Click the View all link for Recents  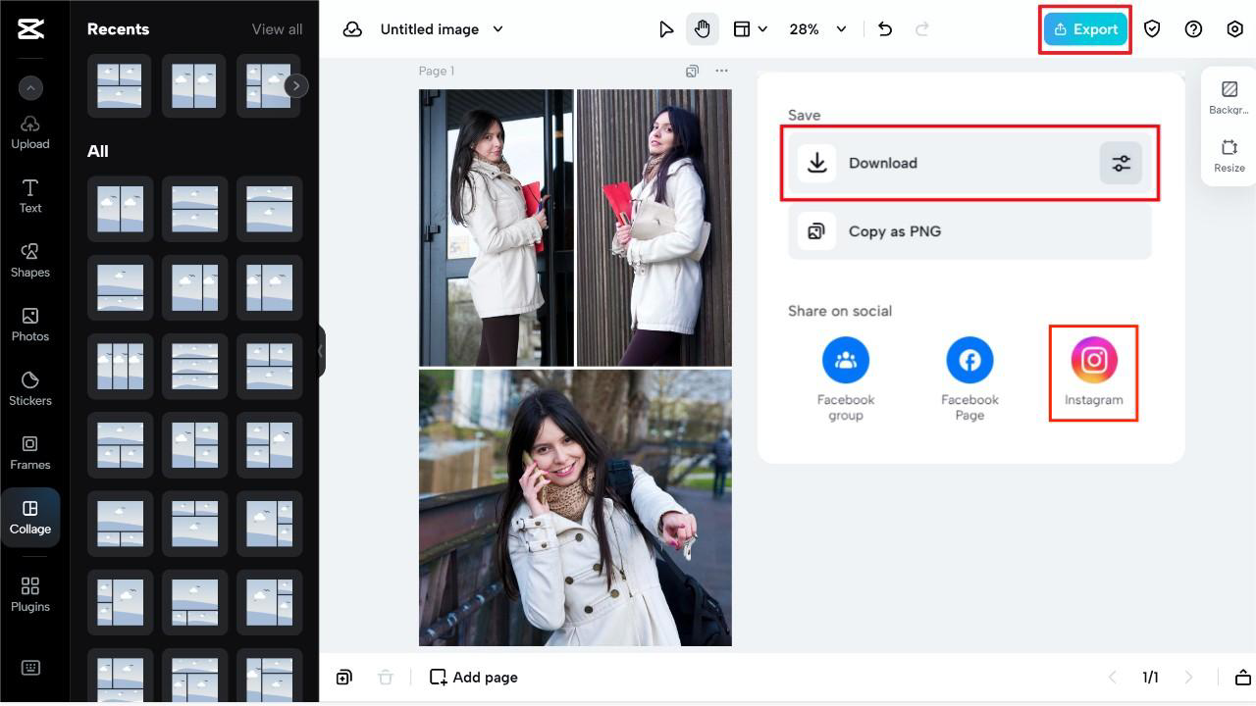pyautogui.click(x=277, y=28)
